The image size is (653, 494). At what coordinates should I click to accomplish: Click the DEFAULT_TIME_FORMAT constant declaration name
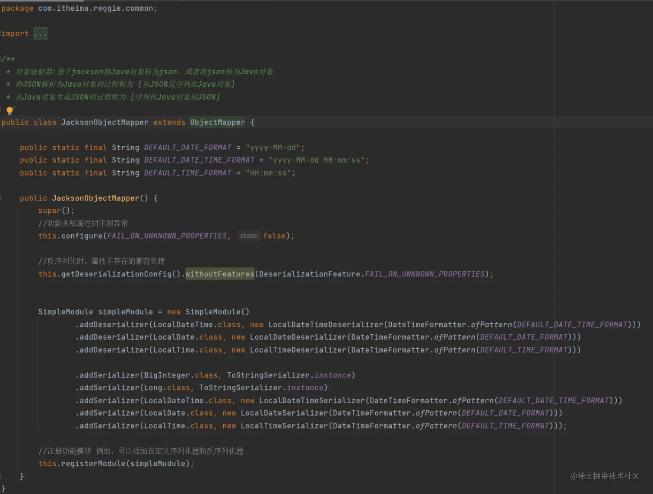click(x=187, y=173)
